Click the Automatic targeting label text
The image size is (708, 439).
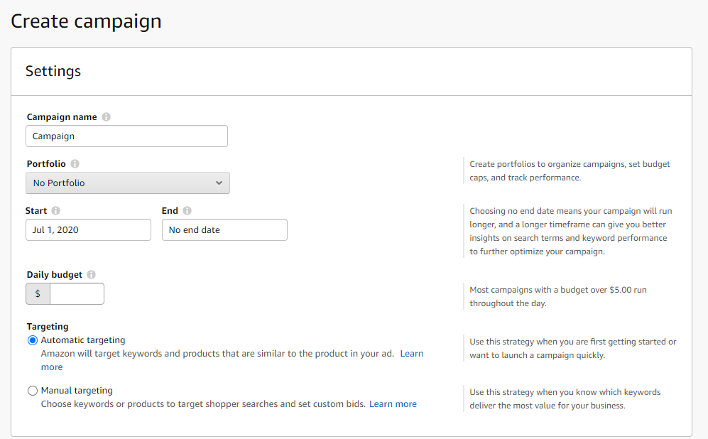point(83,340)
